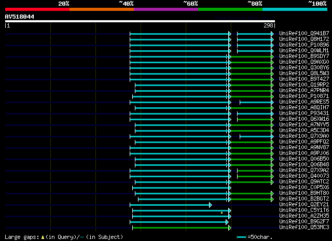
Task: Click on UniRef100_B9T427
Action: point(304,79)
